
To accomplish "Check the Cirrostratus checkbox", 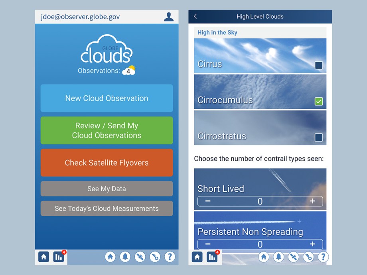I will [318, 137].
